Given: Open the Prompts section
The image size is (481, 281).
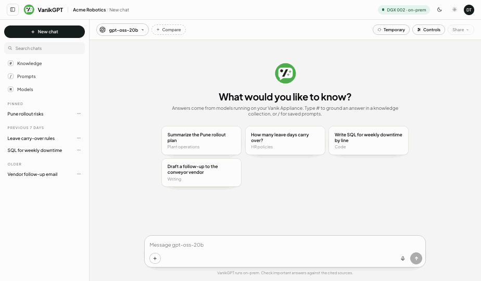Looking at the screenshot, I should tap(44, 76).
